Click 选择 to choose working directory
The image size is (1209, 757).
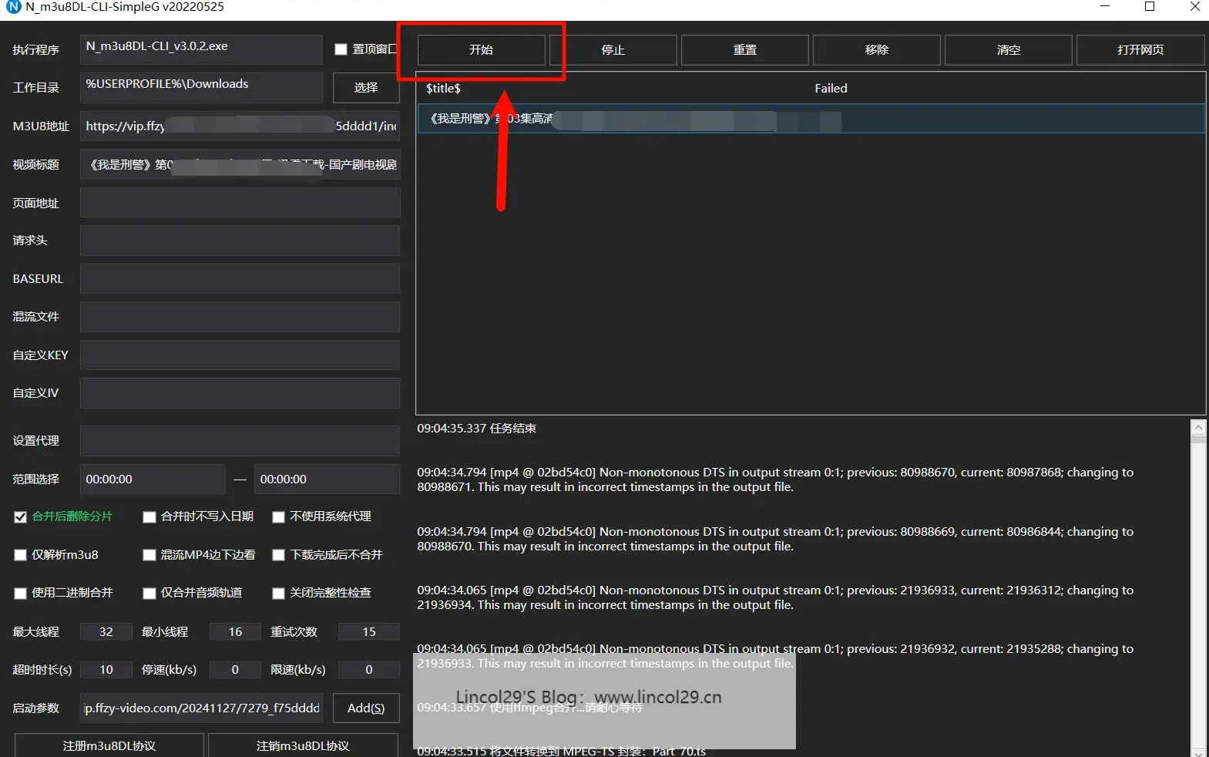click(366, 88)
